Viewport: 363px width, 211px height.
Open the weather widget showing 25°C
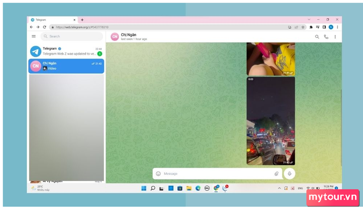point(41,188)
